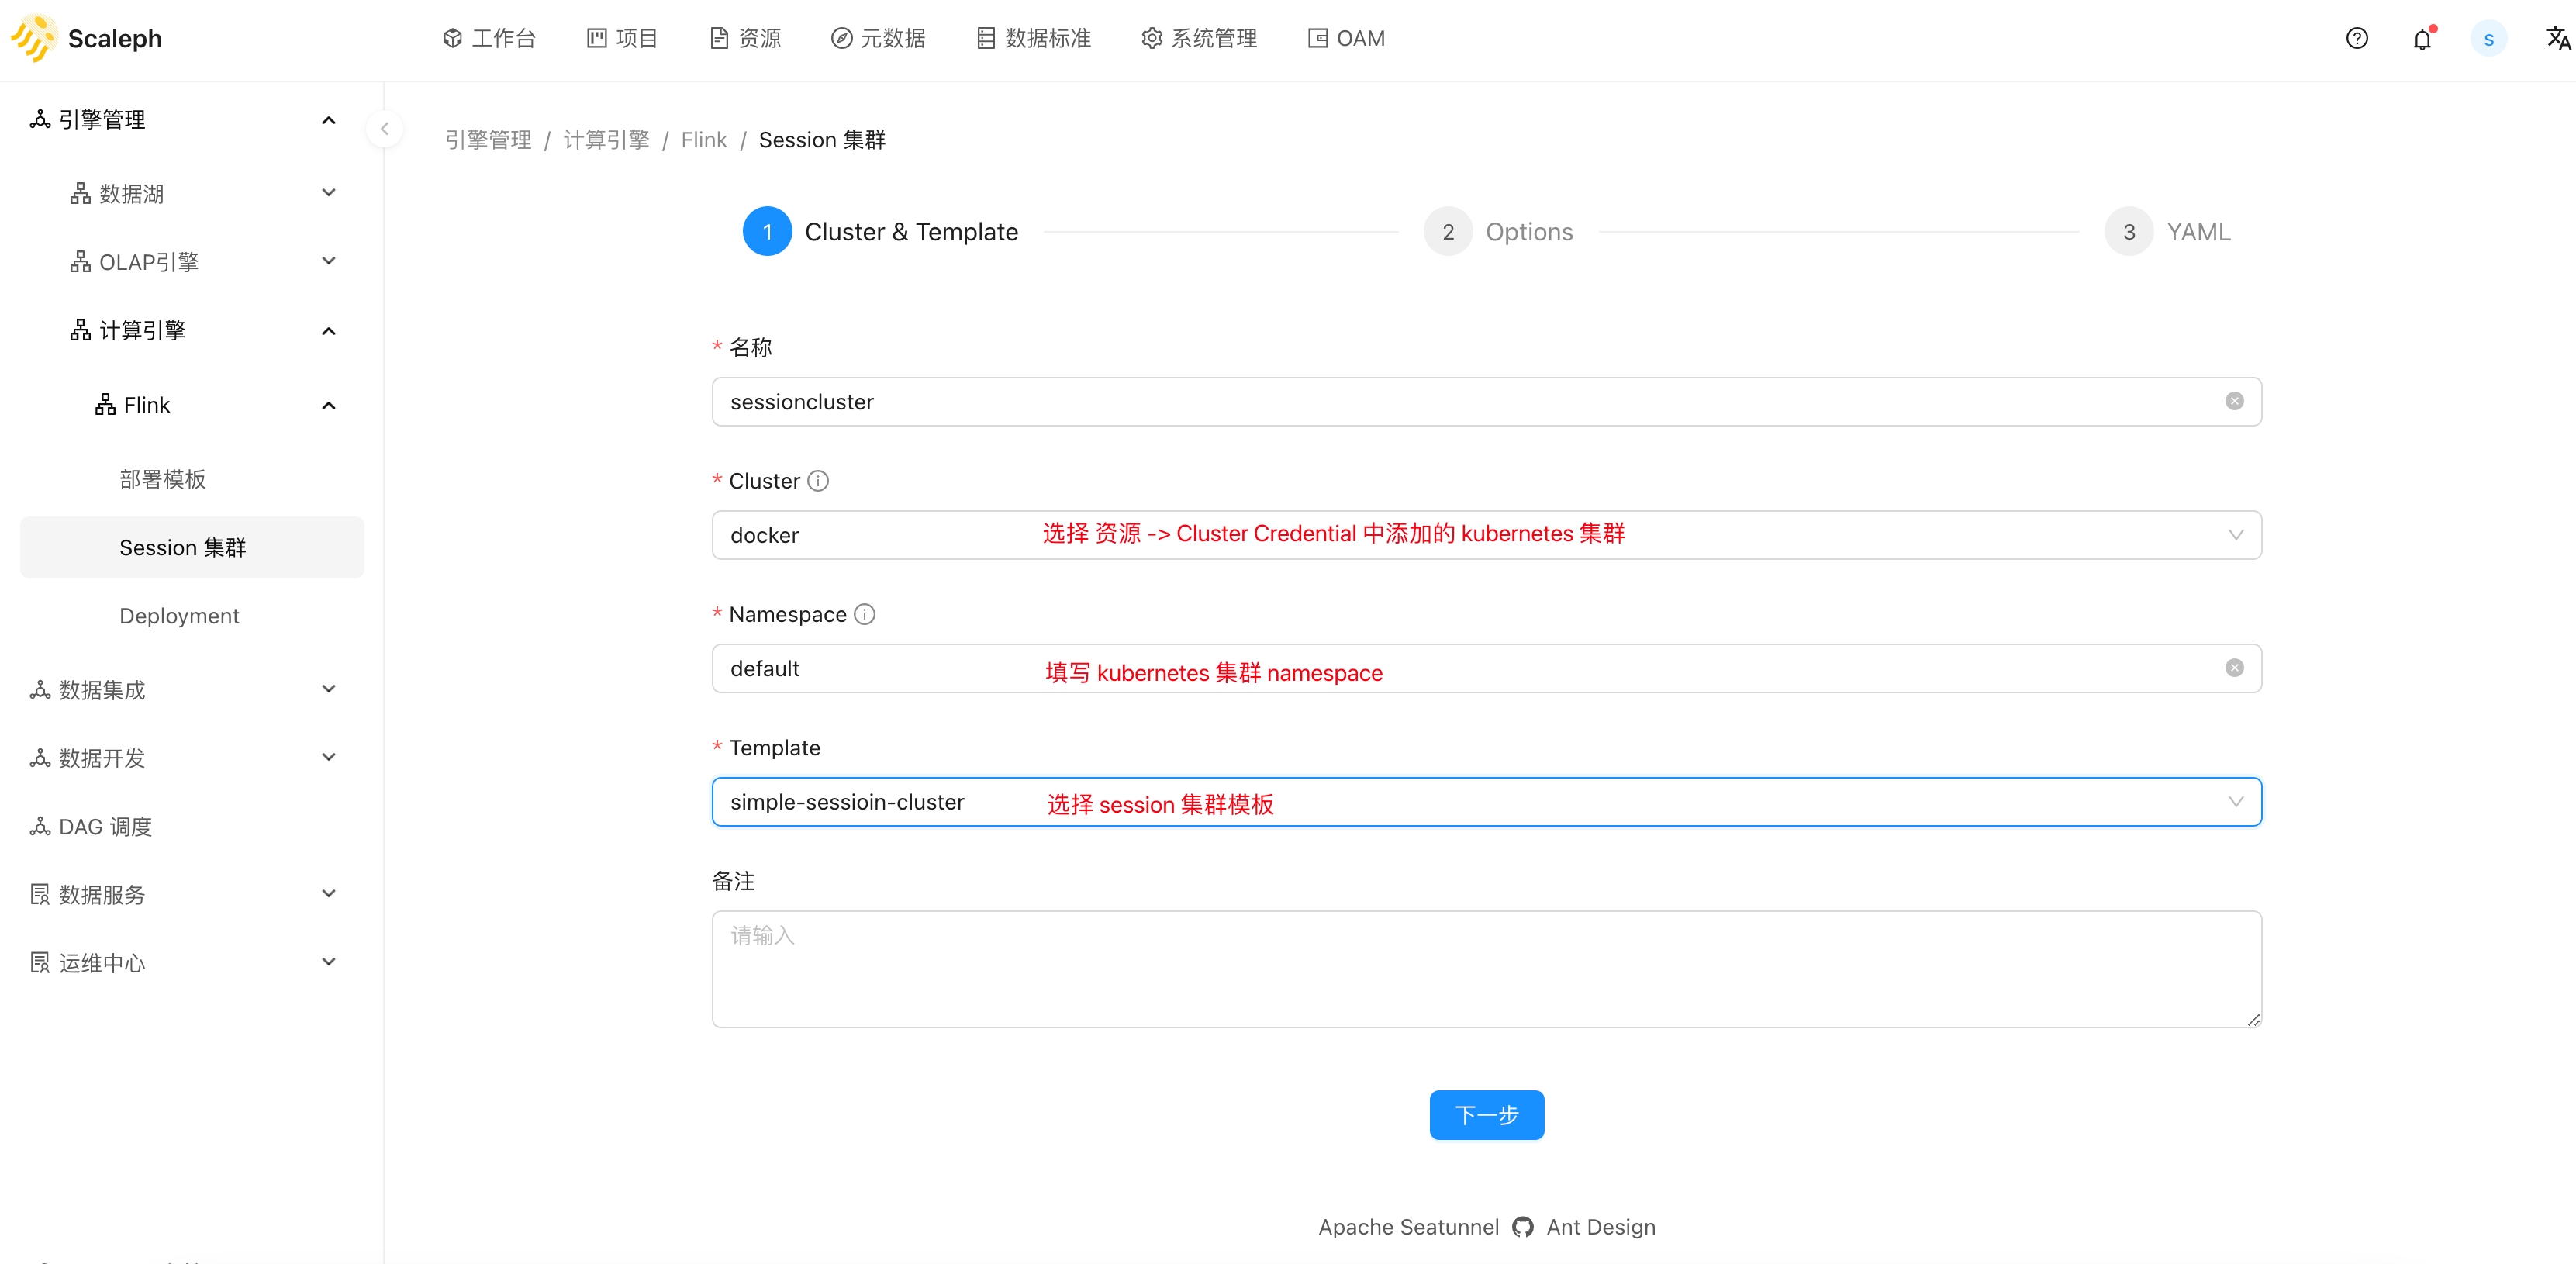Collapse the Flink submenu chevron
This screenshot has height=1264, width=2576.
(328, 406)
